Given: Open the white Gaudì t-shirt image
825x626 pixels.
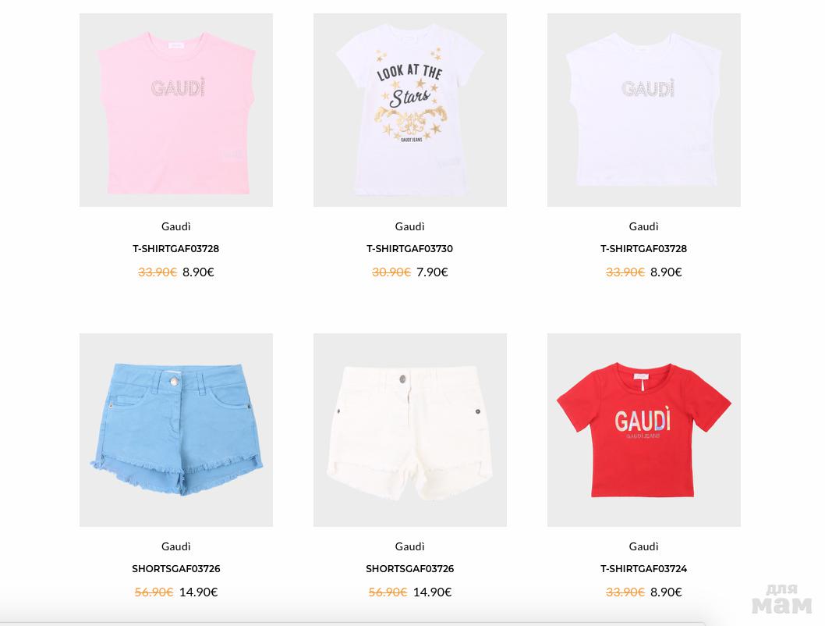Looking at the screenshot, I should [643, 110].
